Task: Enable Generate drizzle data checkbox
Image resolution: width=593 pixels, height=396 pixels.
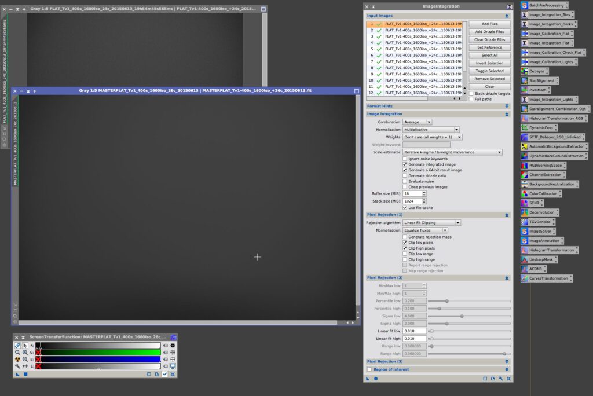Action: coord(405,176)
